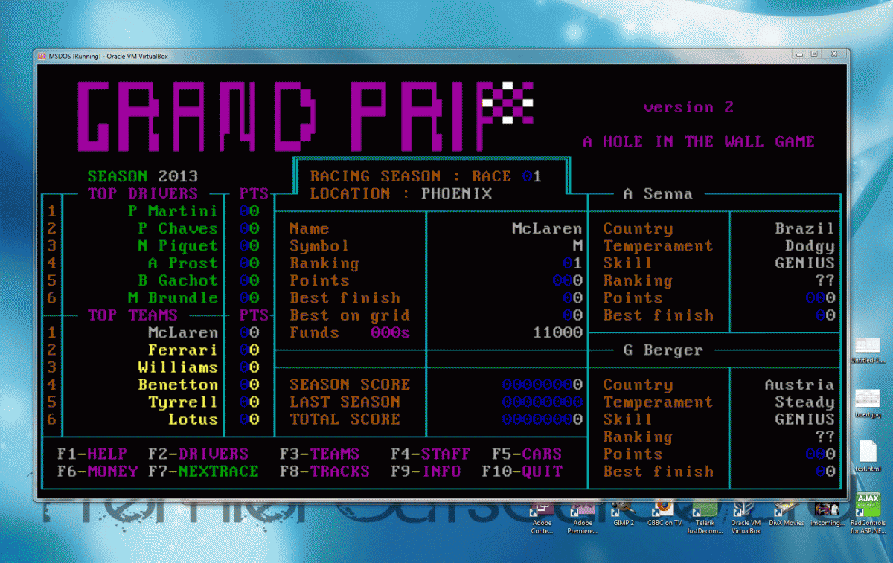Select the test.html file icon
The image size is (893, 563).
click(868, 454)
